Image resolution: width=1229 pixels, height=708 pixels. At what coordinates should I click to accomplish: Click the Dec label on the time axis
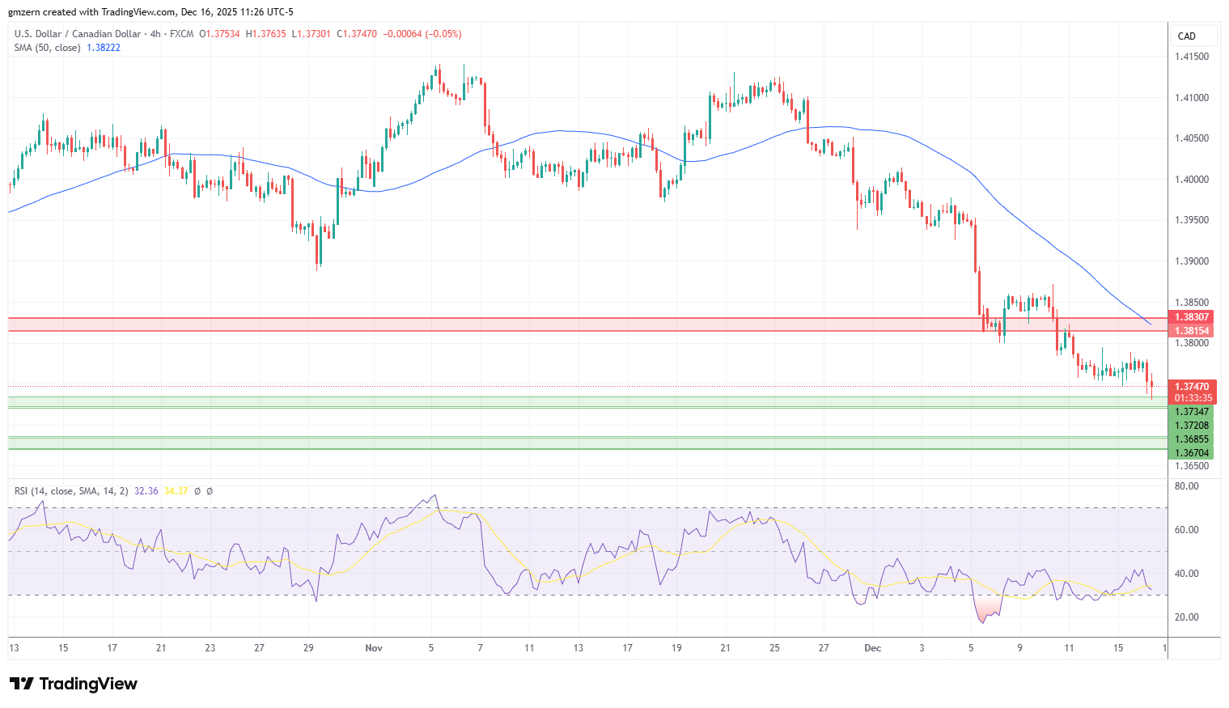(872, 648)
